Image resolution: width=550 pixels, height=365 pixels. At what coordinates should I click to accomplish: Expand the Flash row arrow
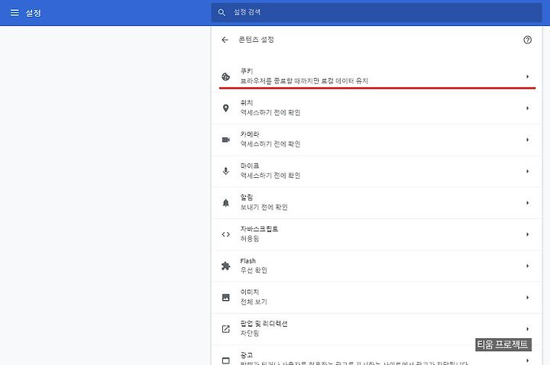[x=528, y=266]
